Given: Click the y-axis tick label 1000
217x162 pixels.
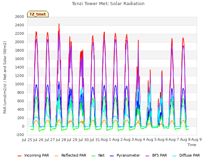Looking at the screenshot, I should 20,84.
